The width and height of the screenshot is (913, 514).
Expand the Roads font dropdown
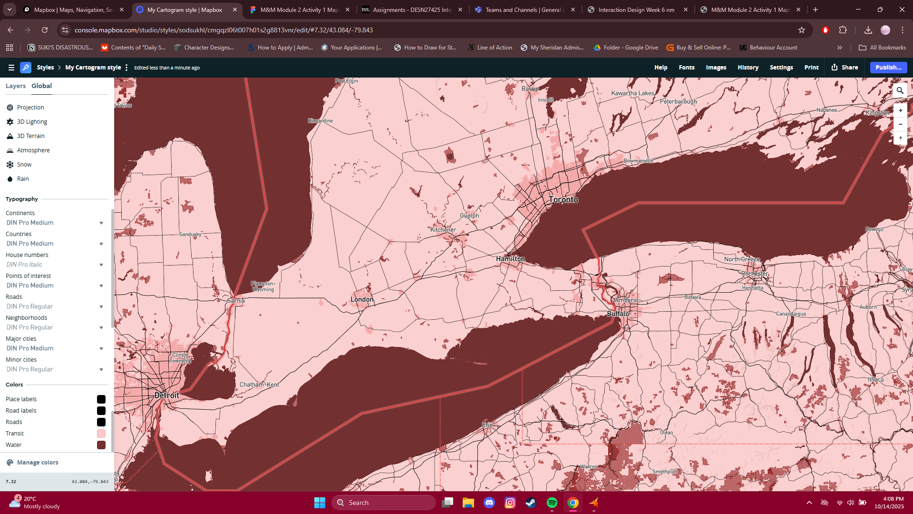[x=101, y=306]
